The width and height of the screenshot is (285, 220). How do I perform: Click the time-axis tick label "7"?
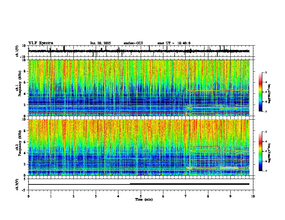[x=186, y=196]
